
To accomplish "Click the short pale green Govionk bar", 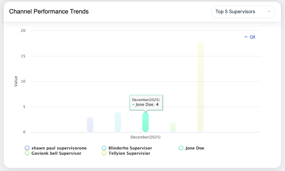I will [x=173, y=127].
